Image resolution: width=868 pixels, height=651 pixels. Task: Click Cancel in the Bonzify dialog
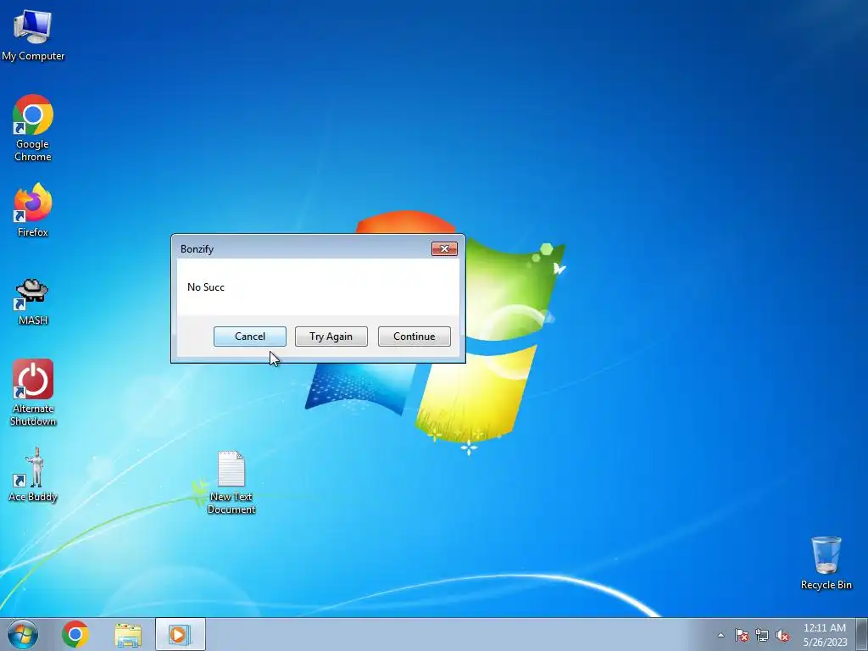pyautogui.click(x=250, y=336)
